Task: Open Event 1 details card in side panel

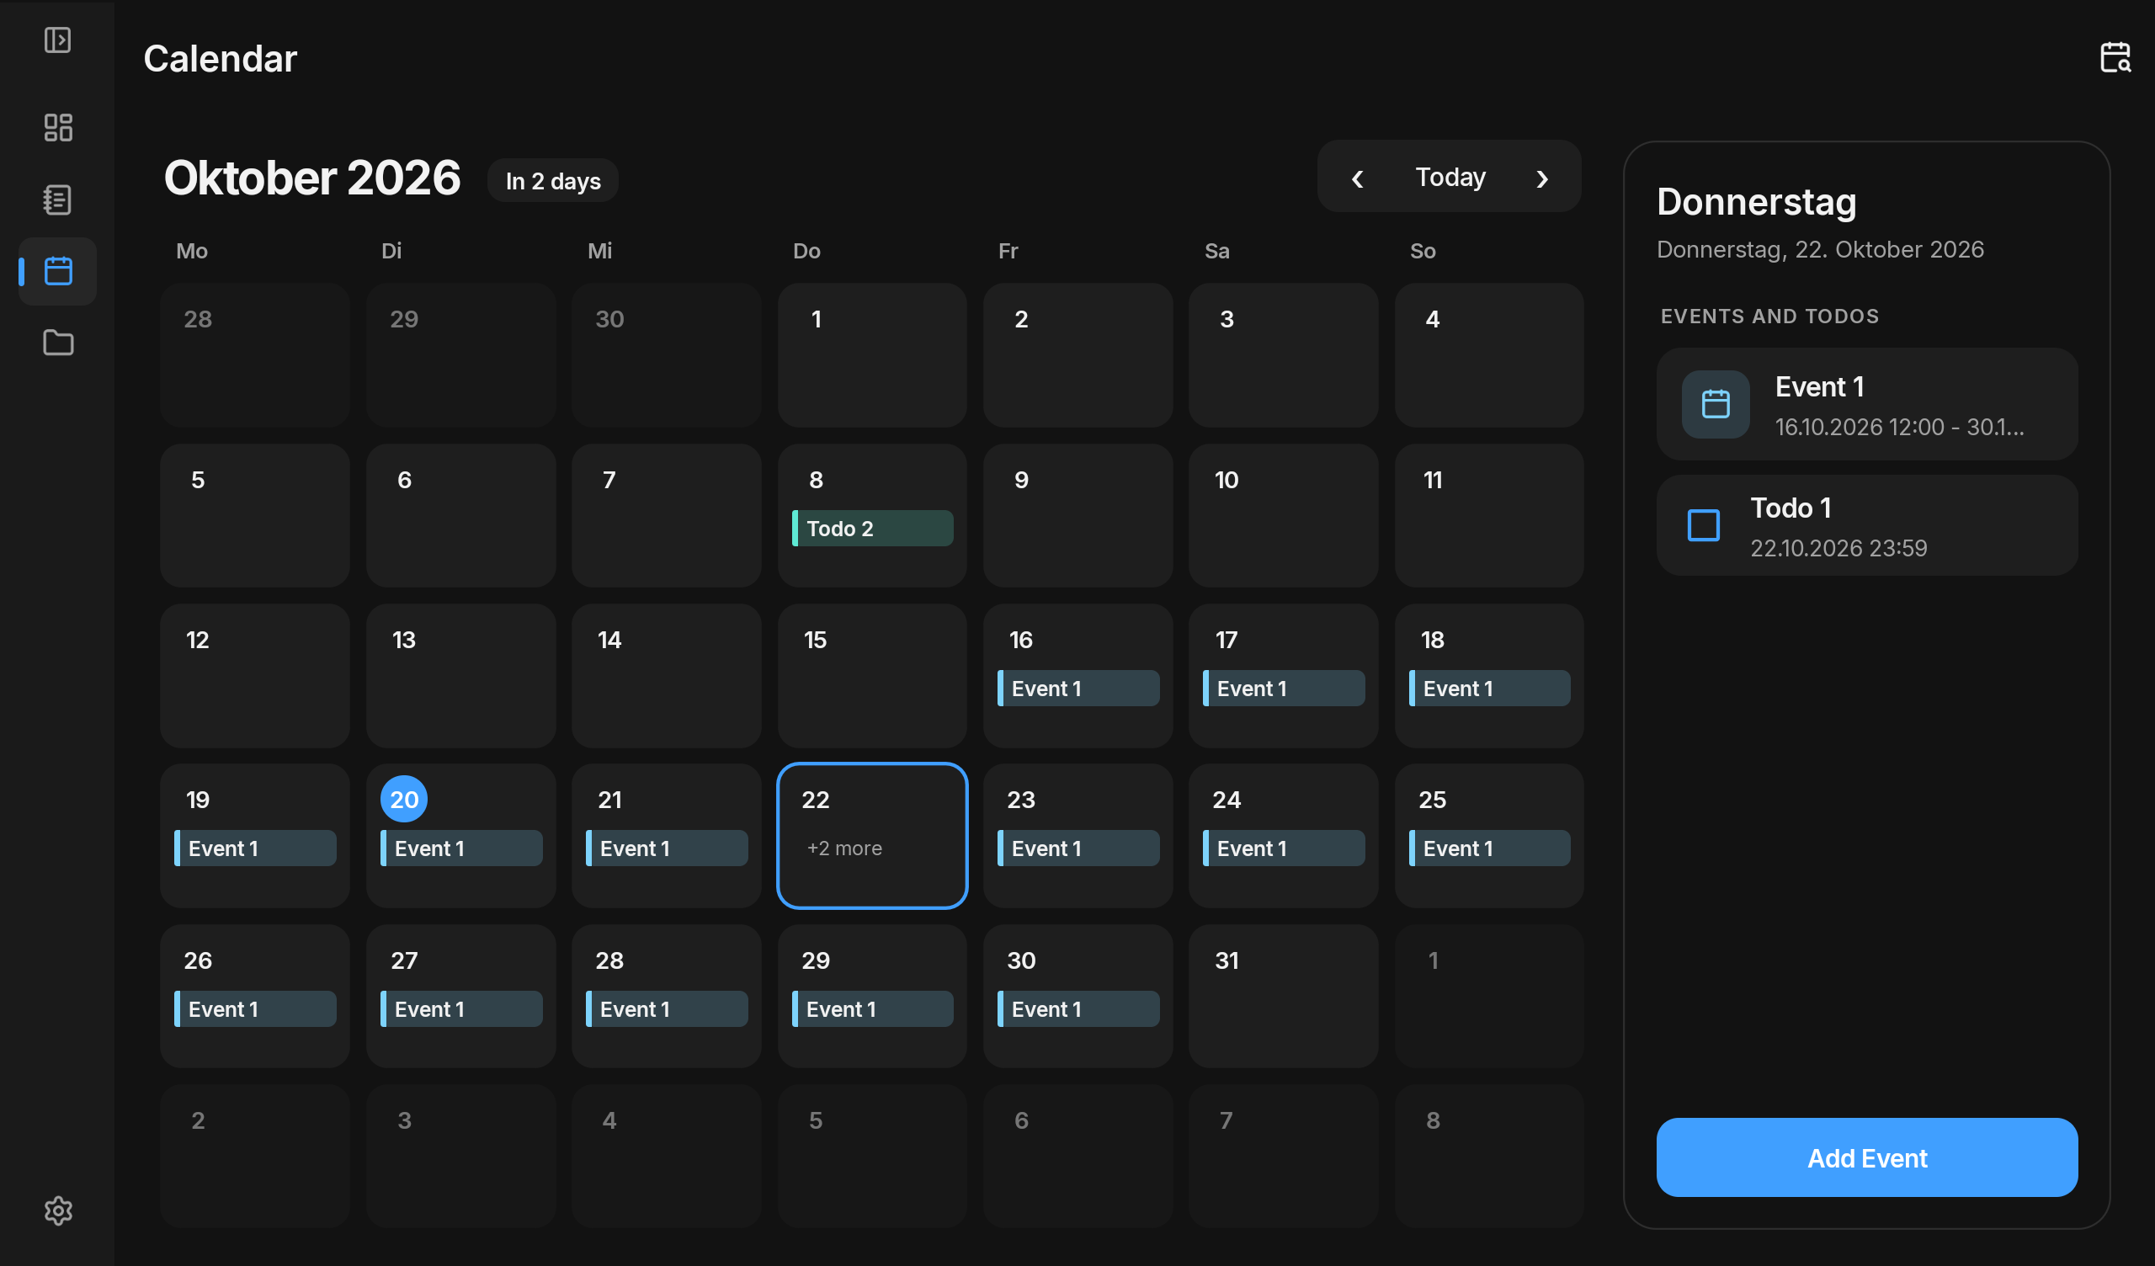Action: pyautogui.click(x=1867, y=404)
